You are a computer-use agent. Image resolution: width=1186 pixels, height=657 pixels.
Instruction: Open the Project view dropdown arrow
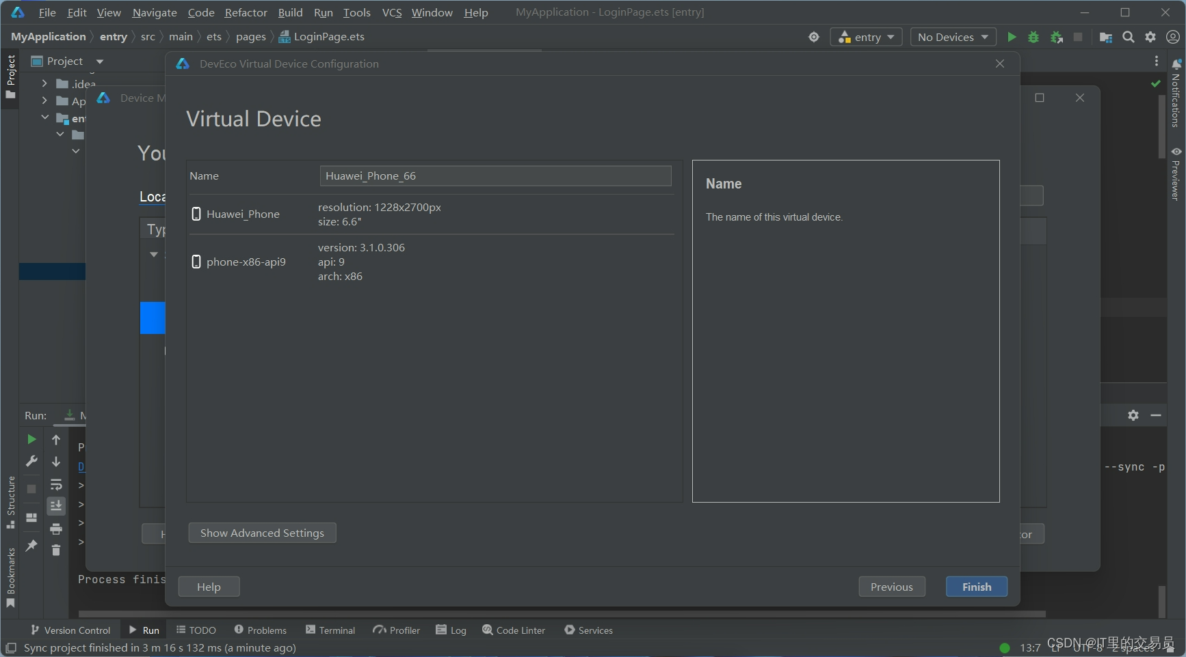click(x=100, y=61)
